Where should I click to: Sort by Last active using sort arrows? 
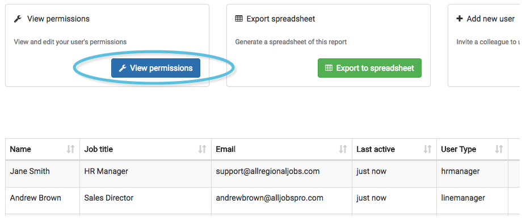pyautogui.click(x=427, y=149)
